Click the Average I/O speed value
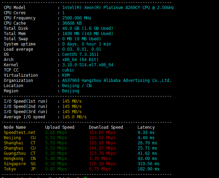Image resolution: width=219 pixels, height=178 pixels. (x=74, y=117)
